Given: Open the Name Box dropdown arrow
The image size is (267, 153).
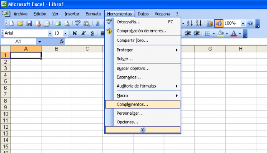Looking at the screenshot, I should click(x=40, y=42).
